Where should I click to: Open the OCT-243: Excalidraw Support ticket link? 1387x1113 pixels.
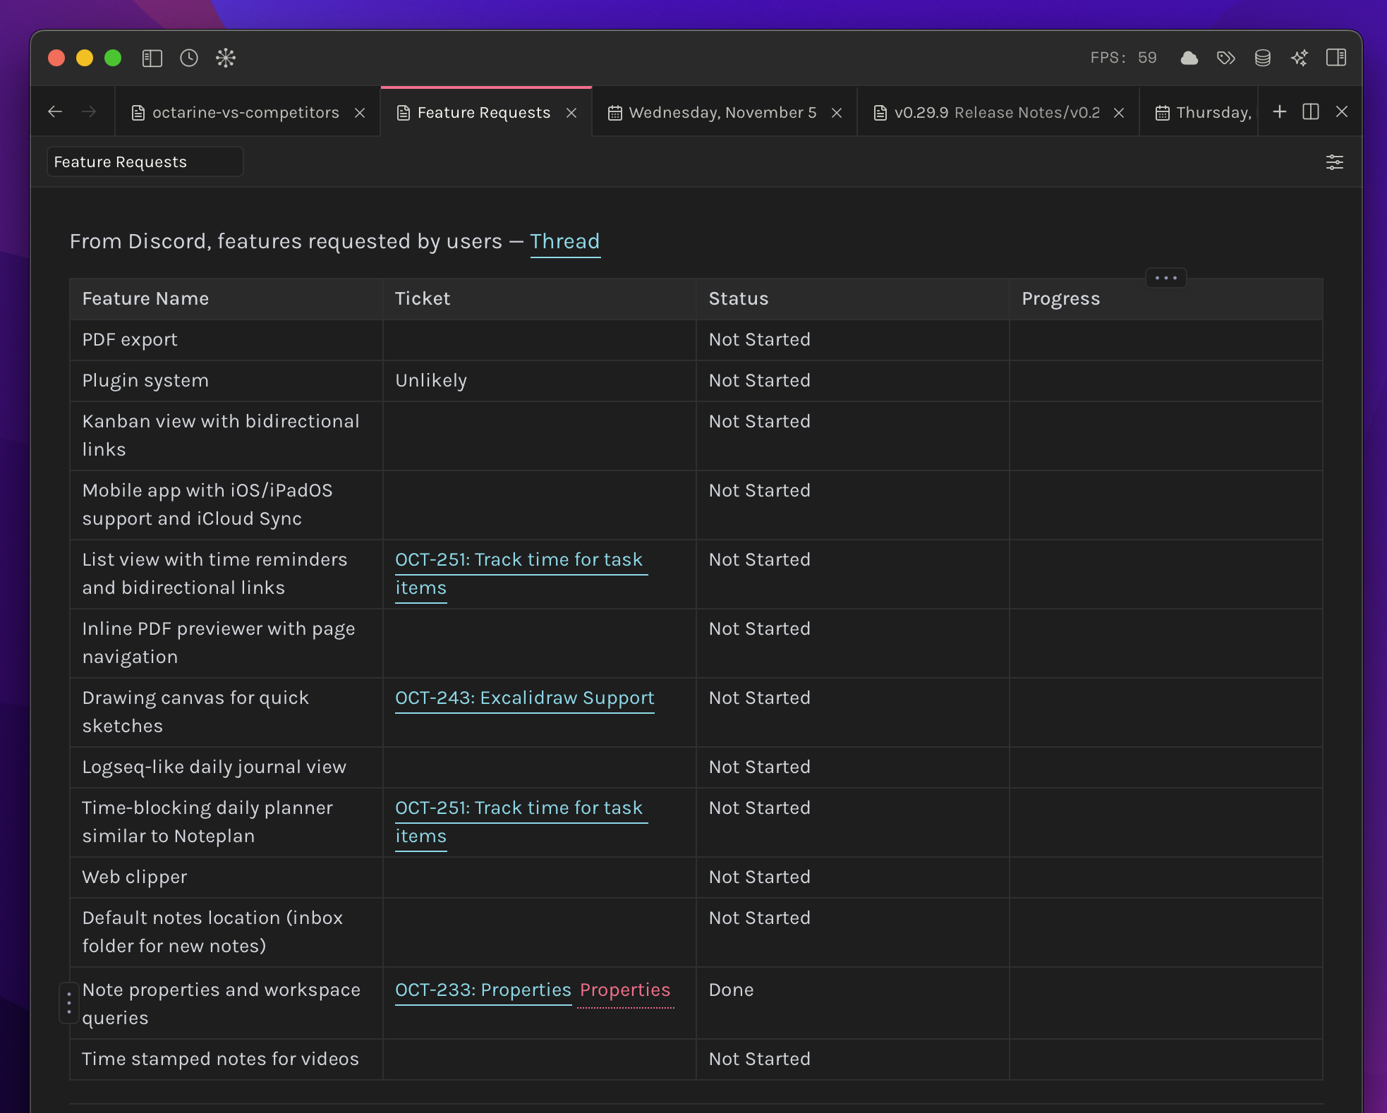pyautogui.click(x=524, y=698)
